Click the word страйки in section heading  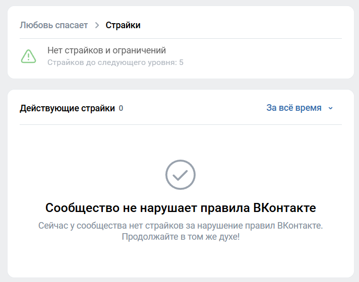tap(98, 108)
